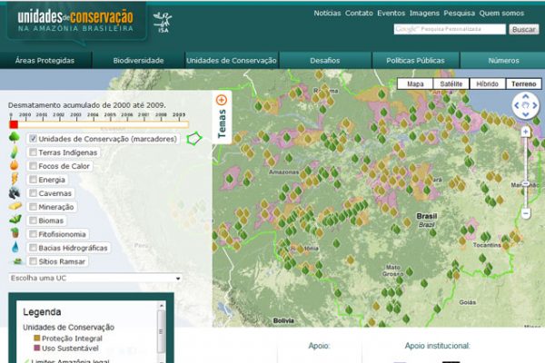545x363 pixels.
Task: Click the flame icon beside Focos de Calor
Action: pos(15,166)
